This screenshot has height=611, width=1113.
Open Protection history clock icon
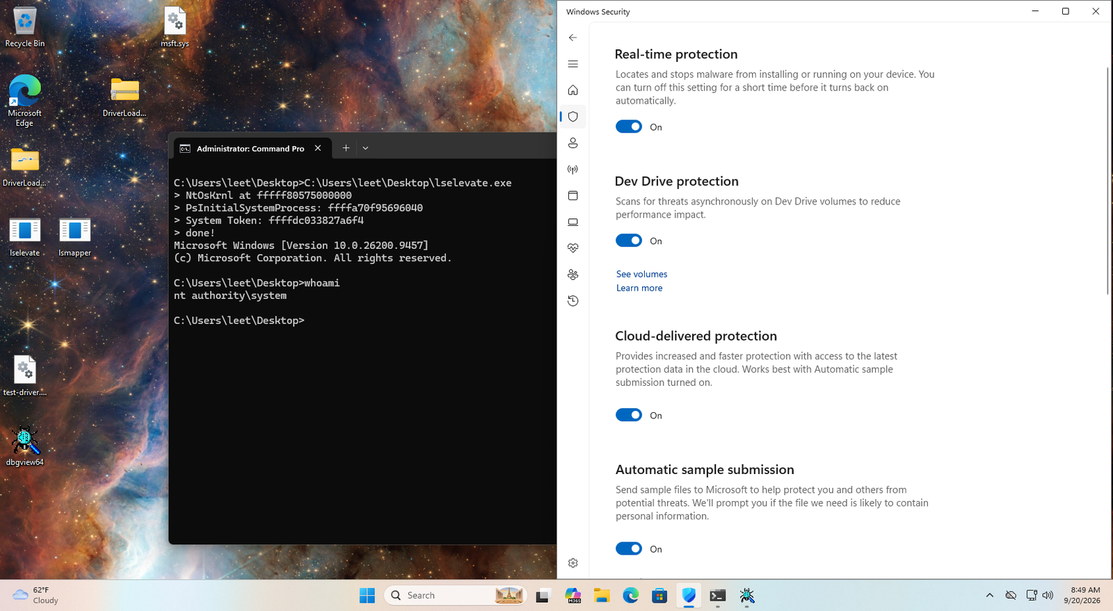click(572, 301)
